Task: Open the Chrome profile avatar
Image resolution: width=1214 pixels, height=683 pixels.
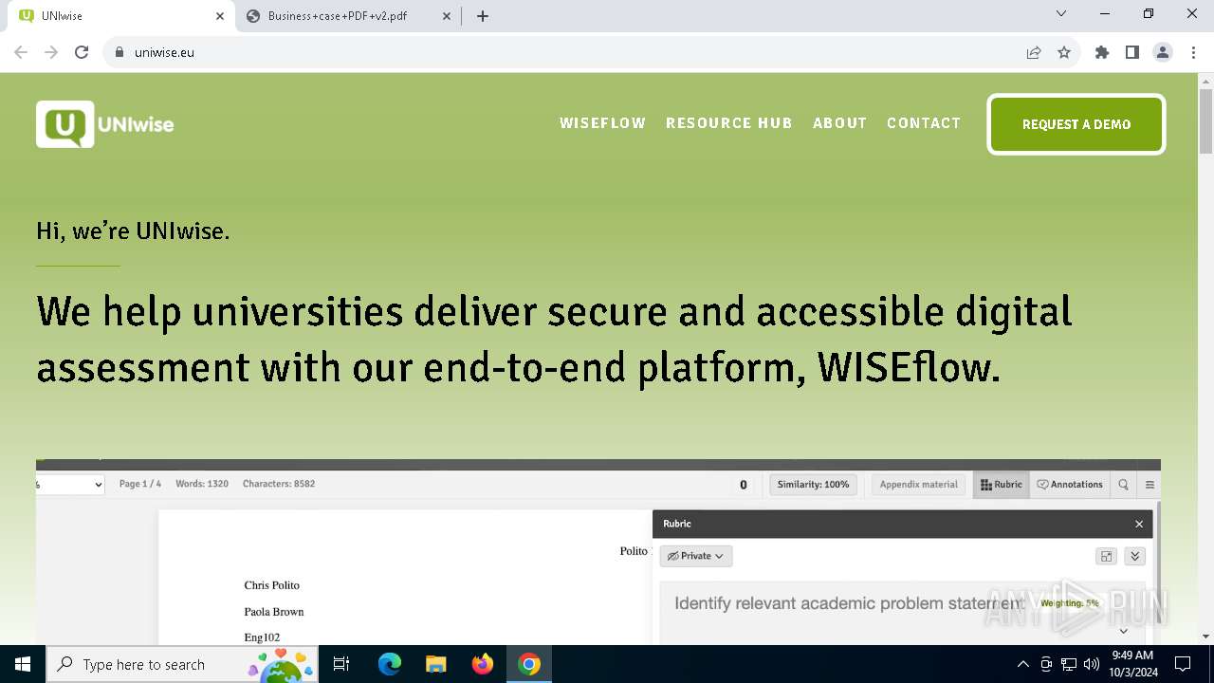Action: coord(1163,52)
